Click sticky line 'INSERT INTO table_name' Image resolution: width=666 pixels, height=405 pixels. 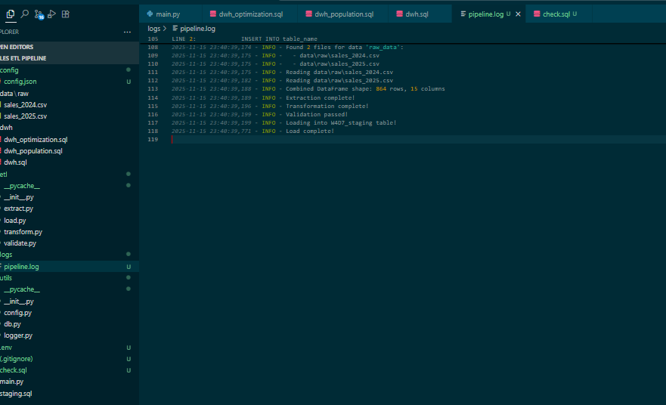279,39
